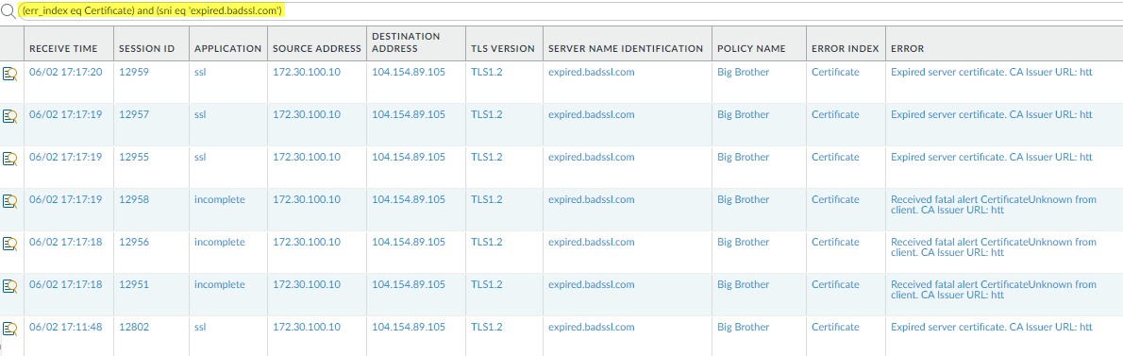This screenshot has height=356, width=1123.
Task: Click session ID 12958 link
Action: click(x=134, y=200)
